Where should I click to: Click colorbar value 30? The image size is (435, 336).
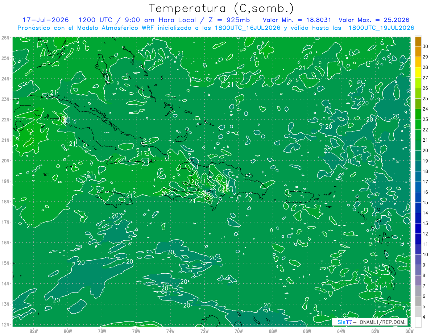tap(426, 46)
